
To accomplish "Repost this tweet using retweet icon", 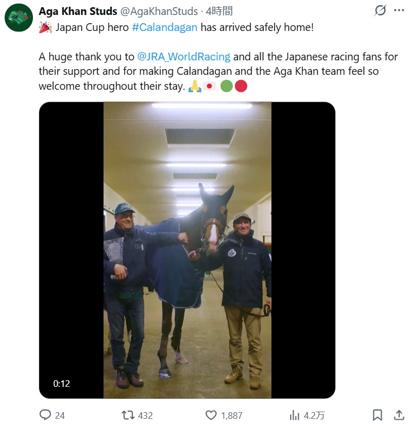I will point(128,415).
